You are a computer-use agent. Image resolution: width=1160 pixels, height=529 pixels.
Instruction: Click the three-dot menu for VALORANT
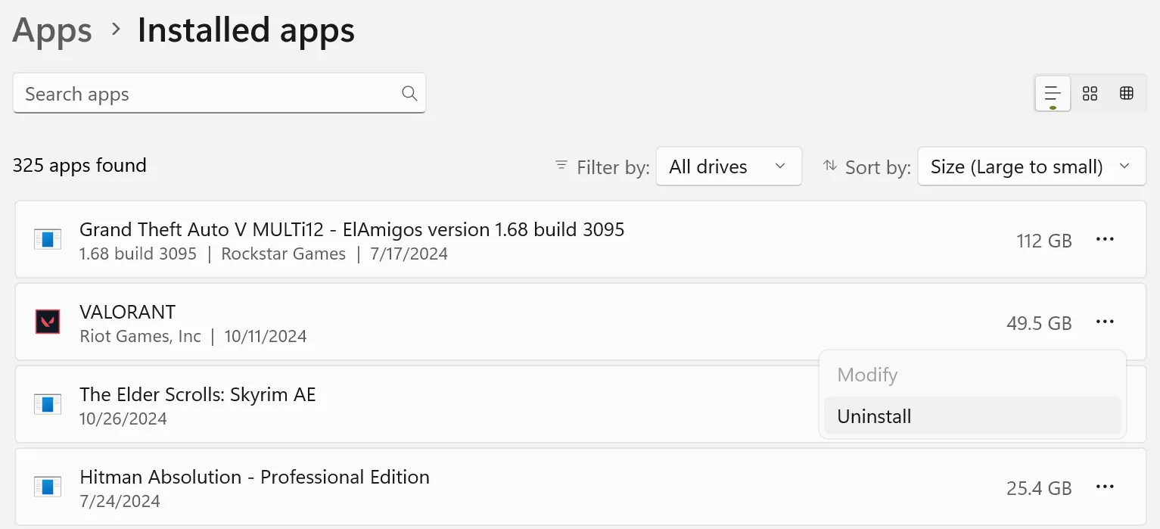1105,322
